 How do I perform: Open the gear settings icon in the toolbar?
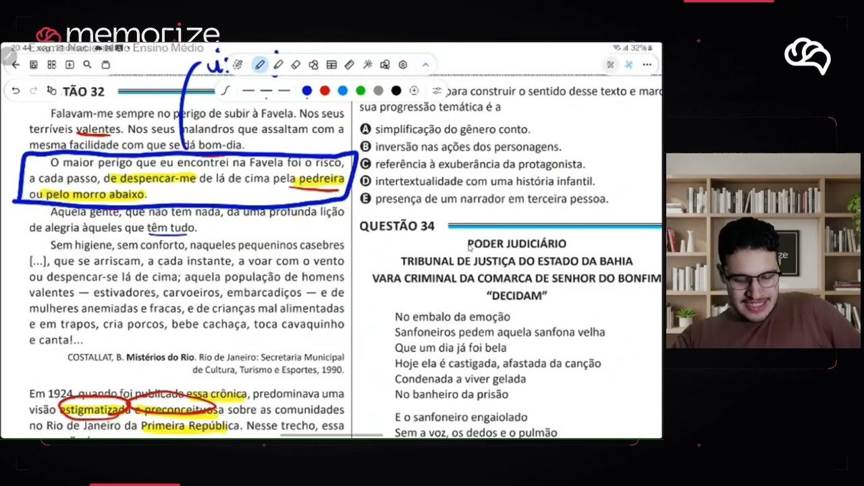(x=403, y=65)
